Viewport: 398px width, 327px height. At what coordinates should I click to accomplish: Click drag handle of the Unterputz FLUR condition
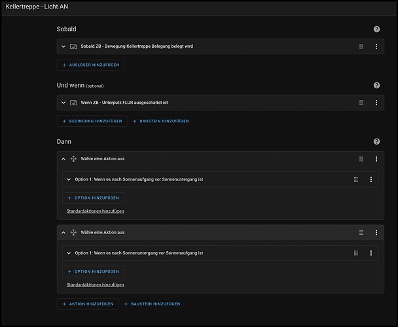point(361,103)
